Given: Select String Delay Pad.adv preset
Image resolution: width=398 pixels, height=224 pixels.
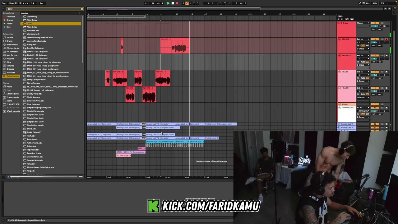Looking at the screenshot, I should coord(36,80).
